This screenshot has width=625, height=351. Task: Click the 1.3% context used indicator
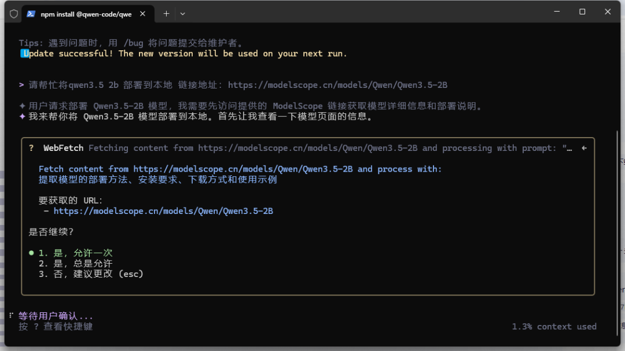pos(554,327)
